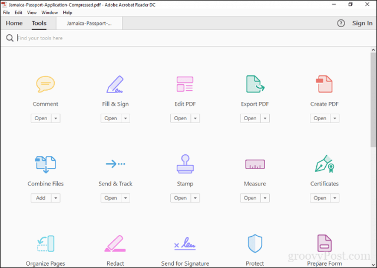
Task: Open the View menu
Action: (x=32, y=12)
